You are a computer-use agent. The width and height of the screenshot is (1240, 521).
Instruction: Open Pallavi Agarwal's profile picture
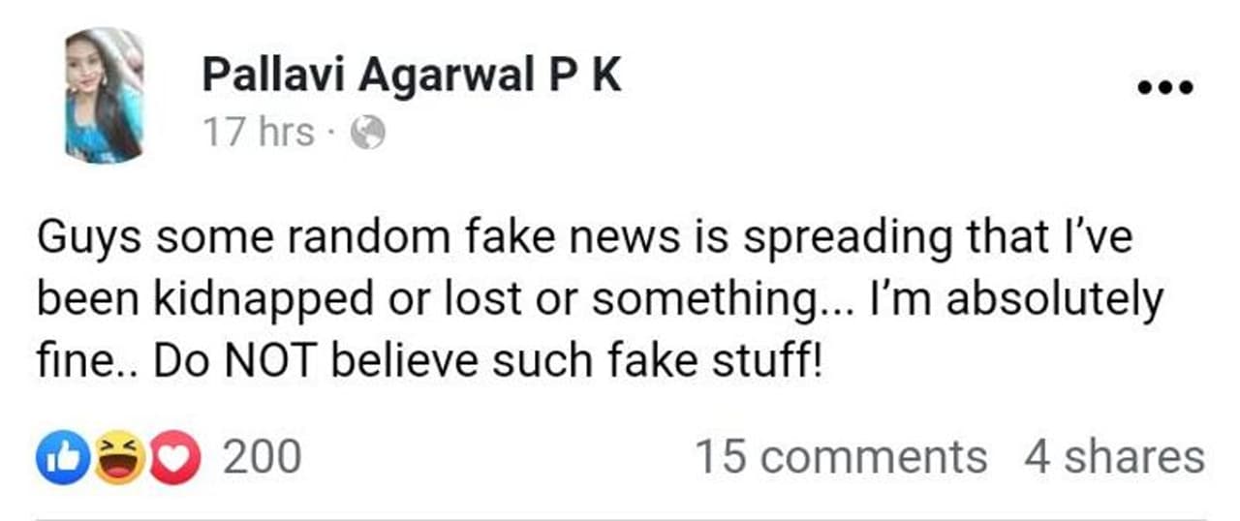point(104,94)
